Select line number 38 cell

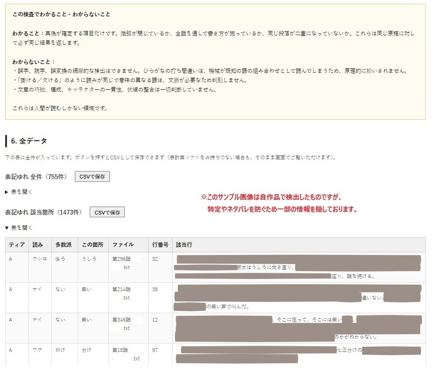click(x=160, y=298)
